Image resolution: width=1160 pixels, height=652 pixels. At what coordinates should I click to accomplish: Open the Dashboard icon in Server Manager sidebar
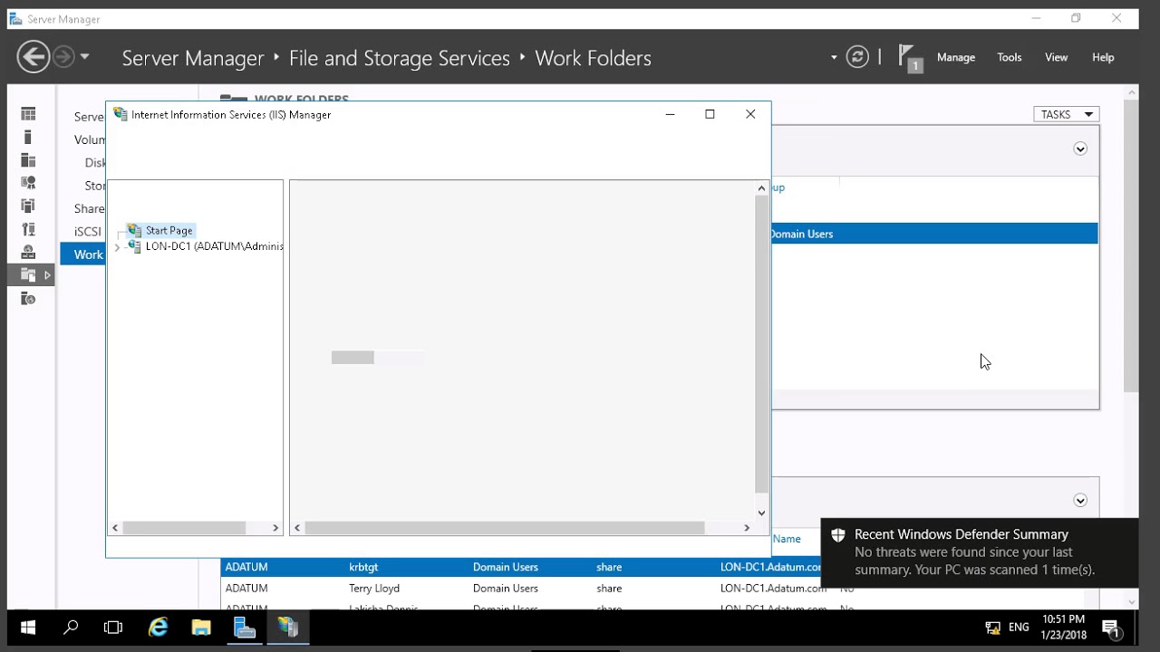(x=28, y=114)
